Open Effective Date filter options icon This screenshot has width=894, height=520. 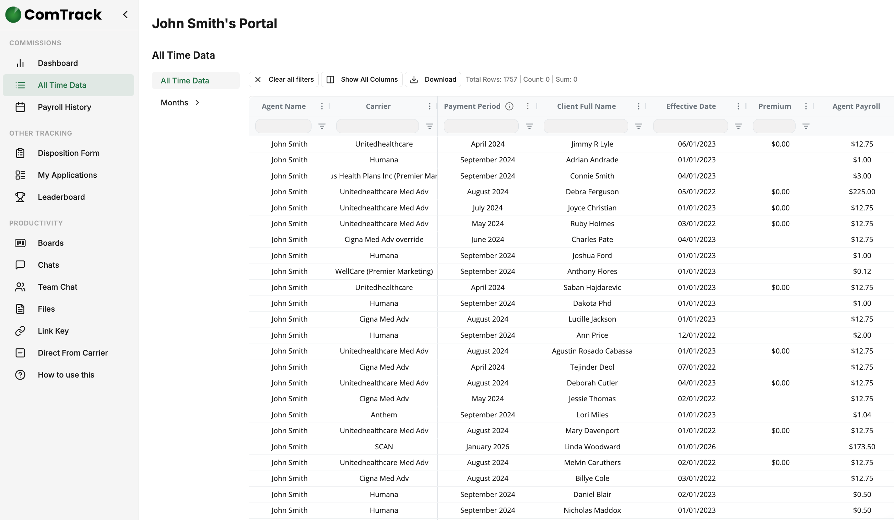738,126
